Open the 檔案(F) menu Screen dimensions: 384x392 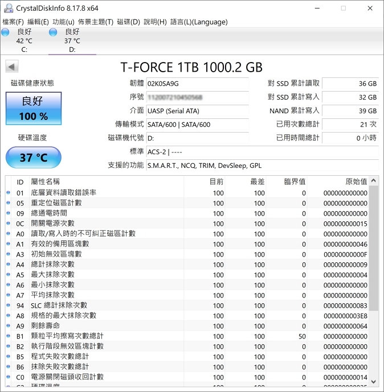tap(13, 22)
